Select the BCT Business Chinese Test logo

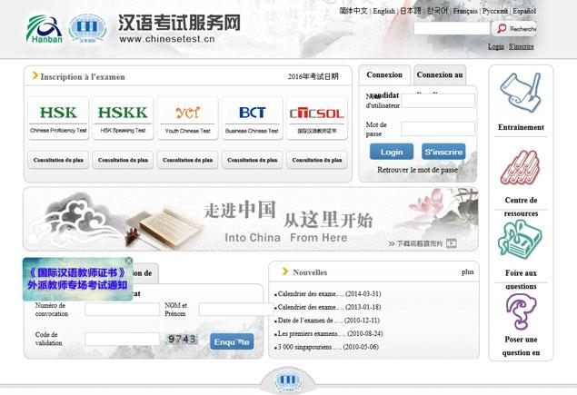pos(252,118)
